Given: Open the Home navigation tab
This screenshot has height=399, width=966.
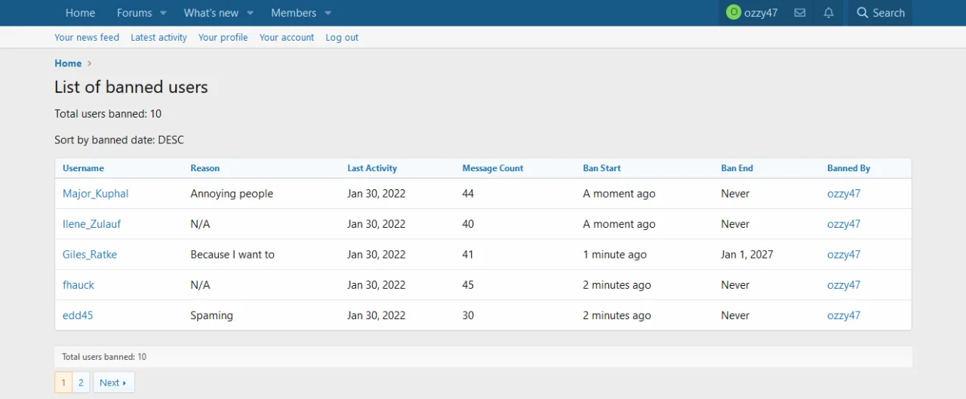Looking at the screenshot, I should 80,13.
